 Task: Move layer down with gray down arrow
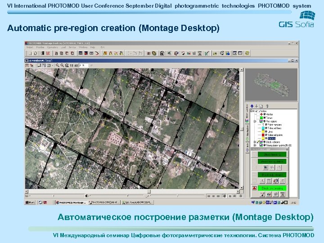pos(256,106)
